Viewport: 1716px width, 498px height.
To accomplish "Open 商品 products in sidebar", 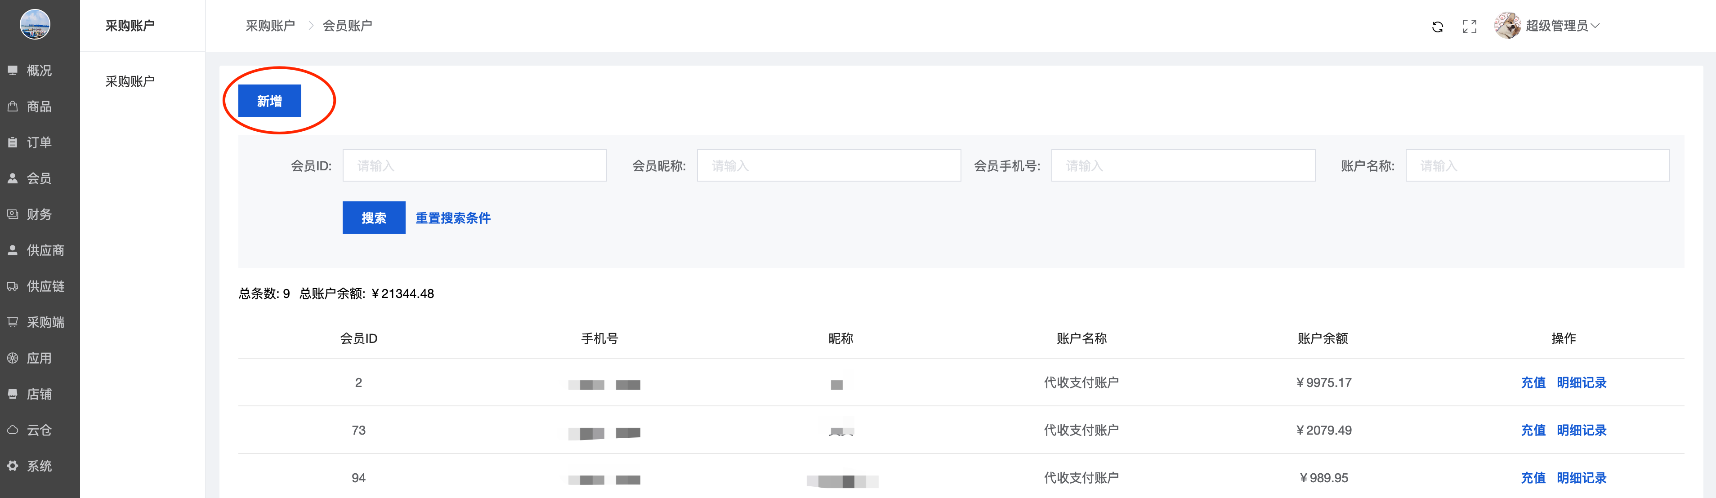I will pos(39,107).
